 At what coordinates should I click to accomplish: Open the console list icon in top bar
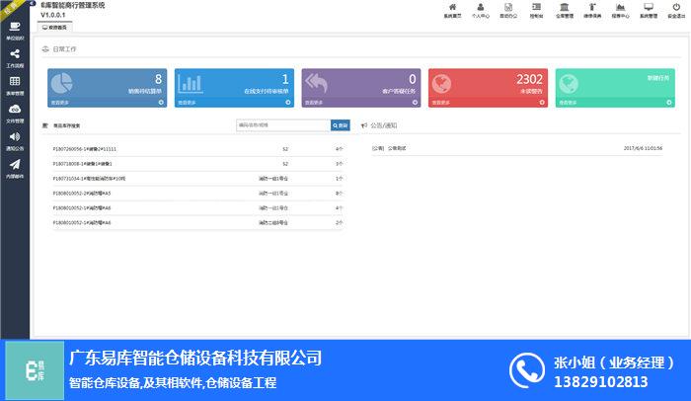pos(536,7)
